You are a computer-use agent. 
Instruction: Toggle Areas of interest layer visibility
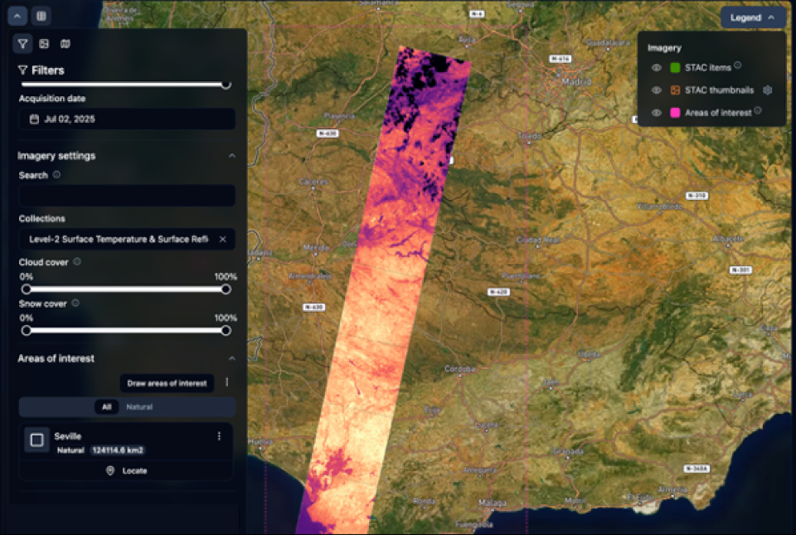656,113
